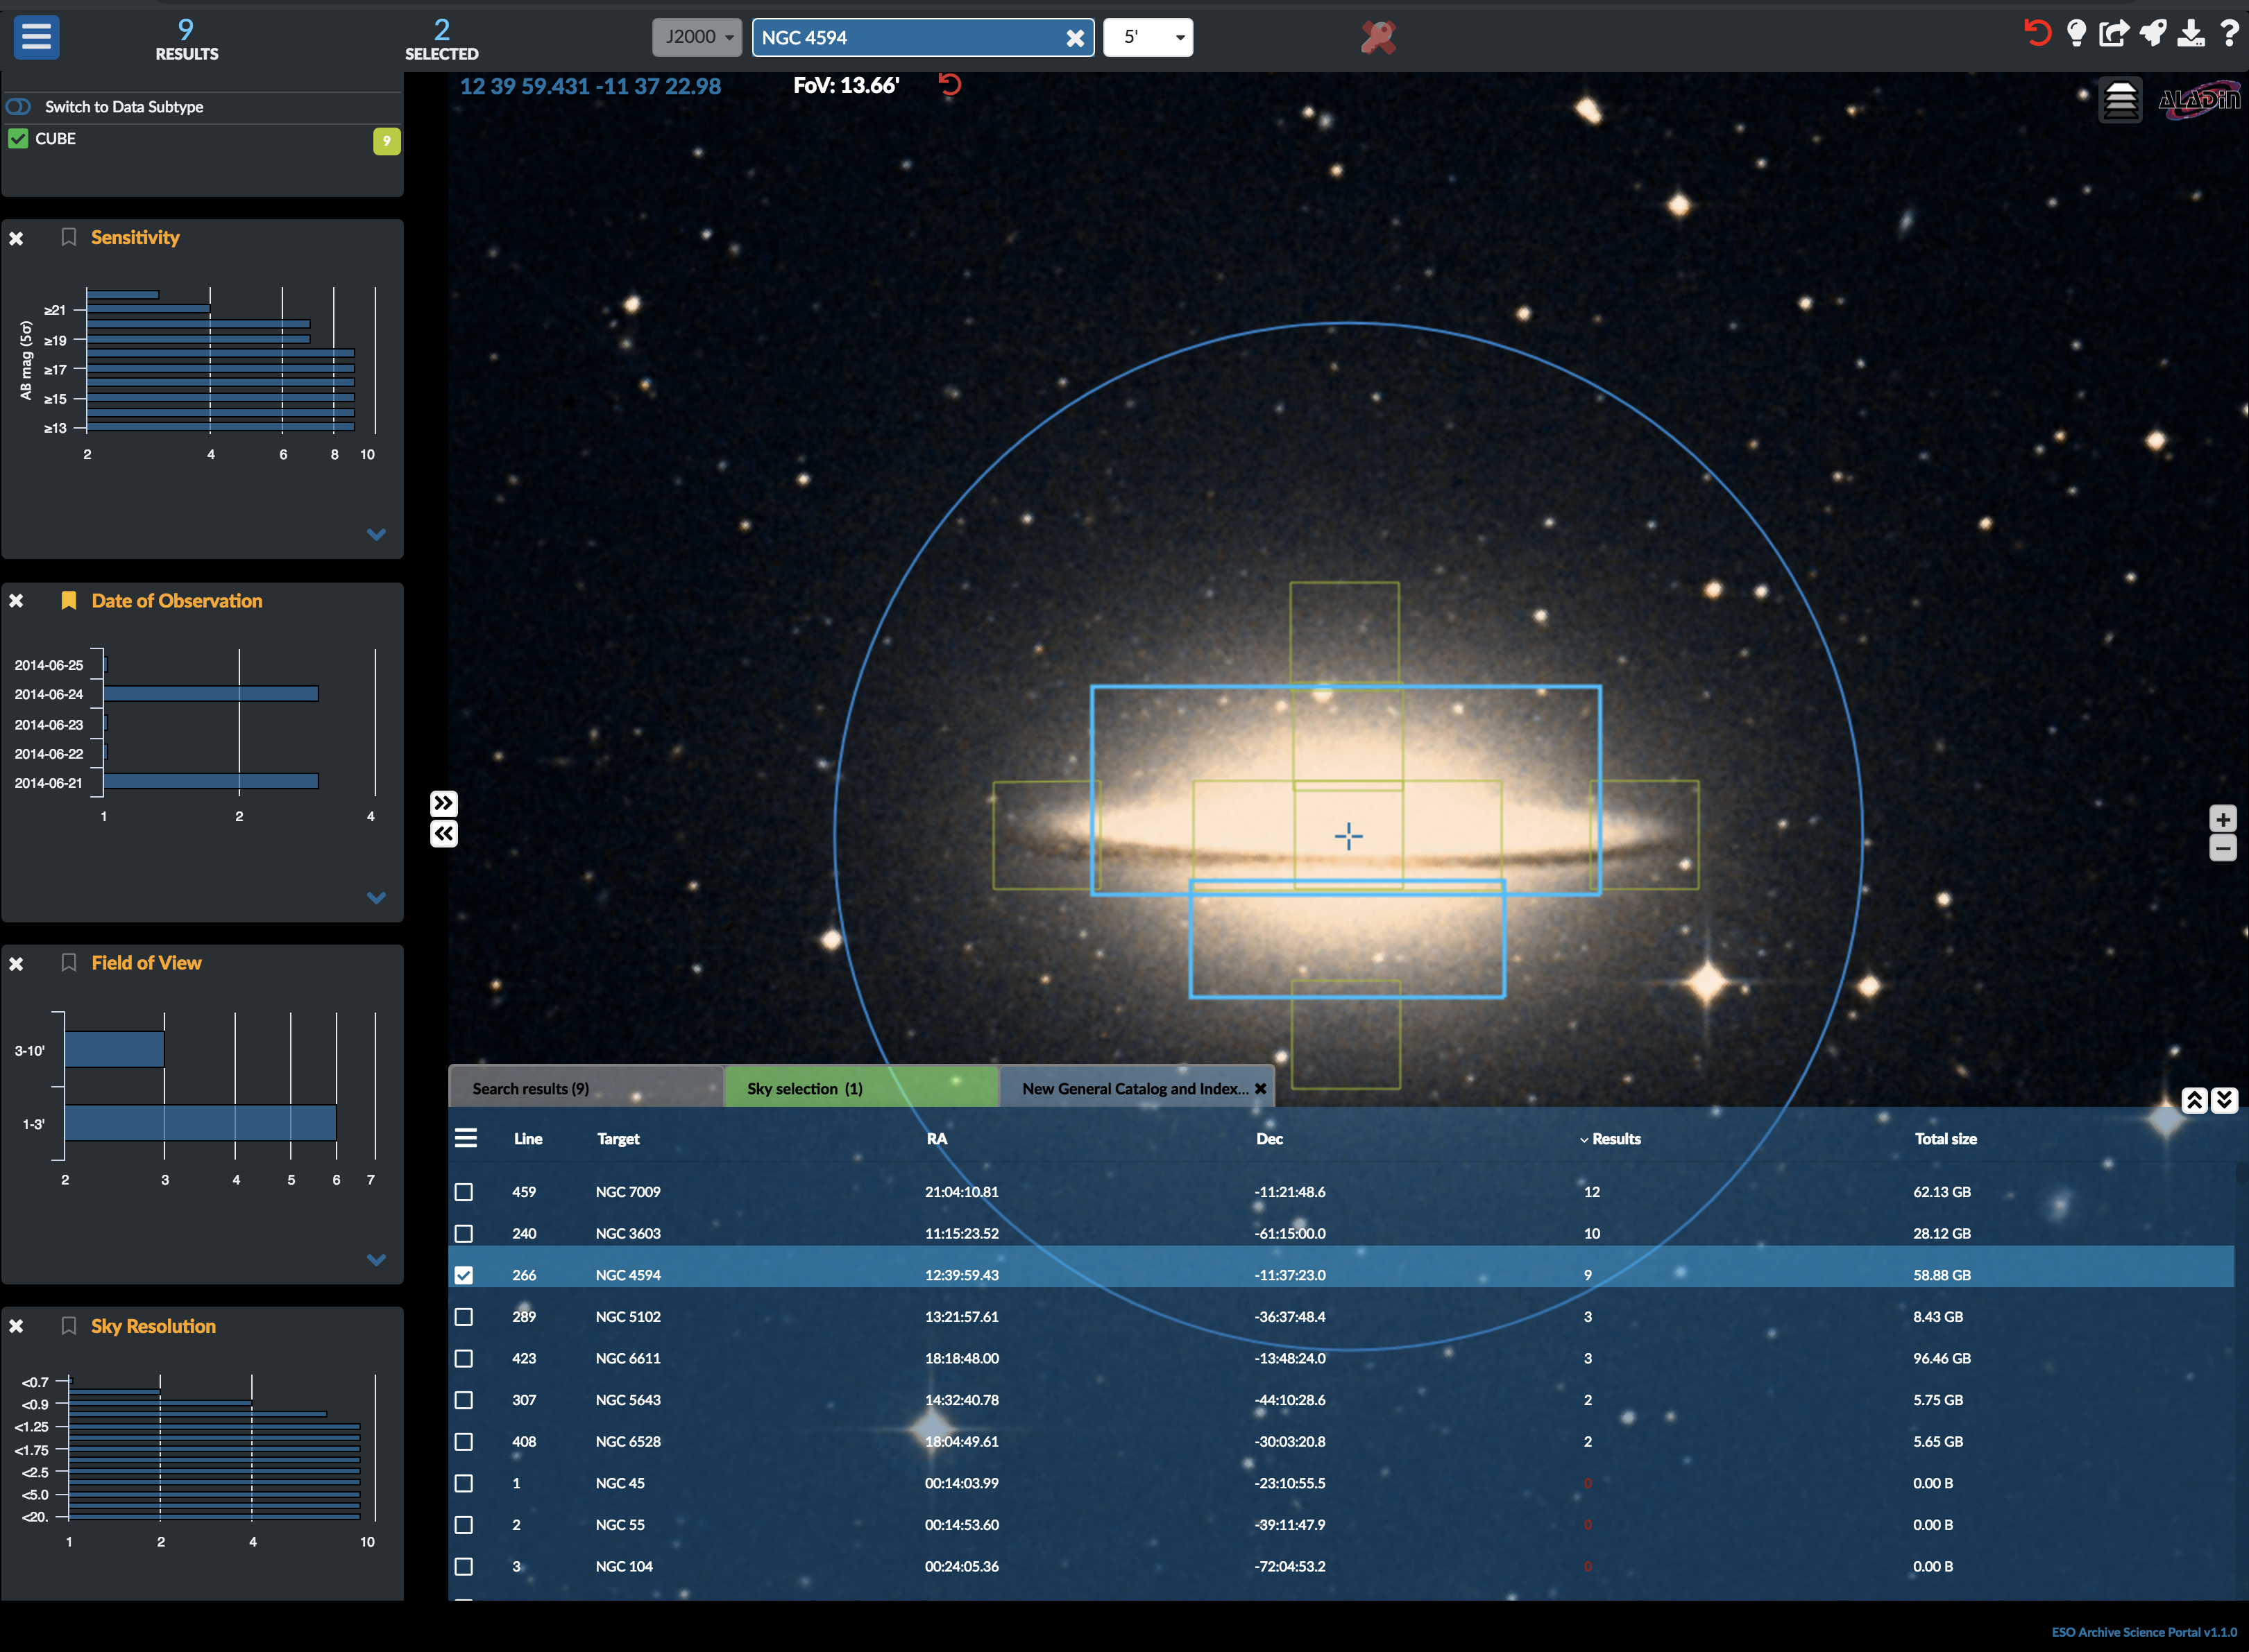Click the download icon in top toolbar
2249x1652 pixels.
2191,33
